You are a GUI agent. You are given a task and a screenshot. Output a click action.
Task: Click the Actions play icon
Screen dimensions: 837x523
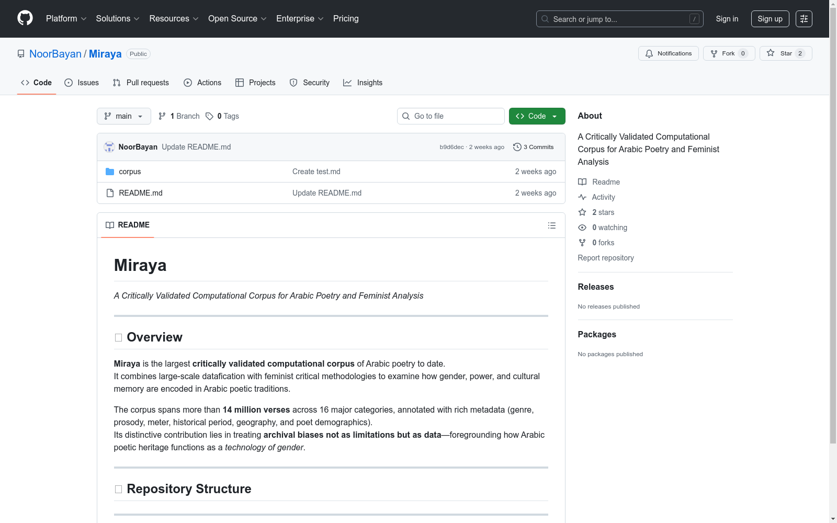[188, 83]
